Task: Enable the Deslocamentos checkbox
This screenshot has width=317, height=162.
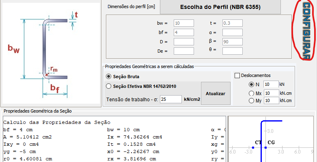Action: pyautogui.click(x=237, y=75)
